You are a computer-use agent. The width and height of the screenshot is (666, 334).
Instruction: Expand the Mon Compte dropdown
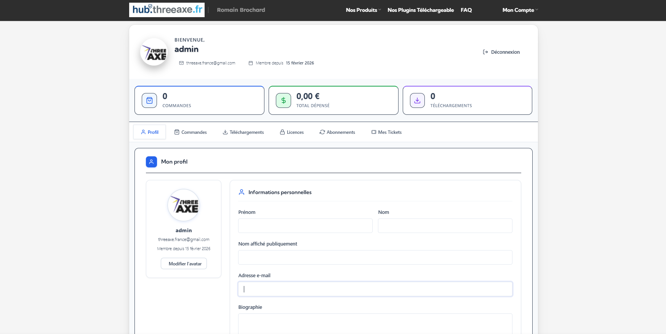pos(520,10)
